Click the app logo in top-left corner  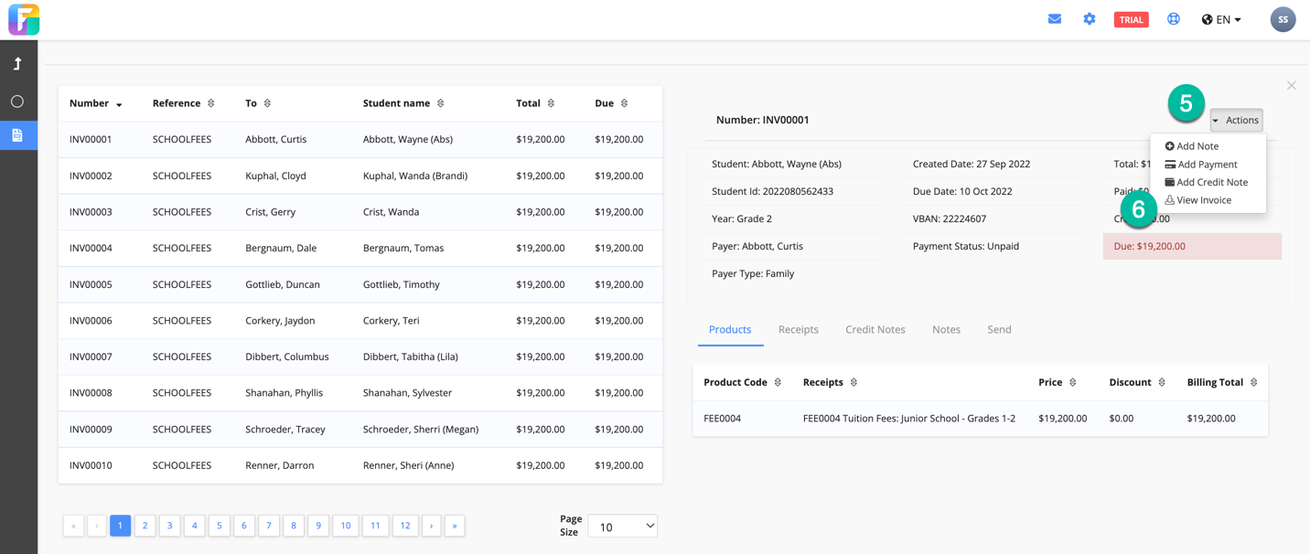24,19
